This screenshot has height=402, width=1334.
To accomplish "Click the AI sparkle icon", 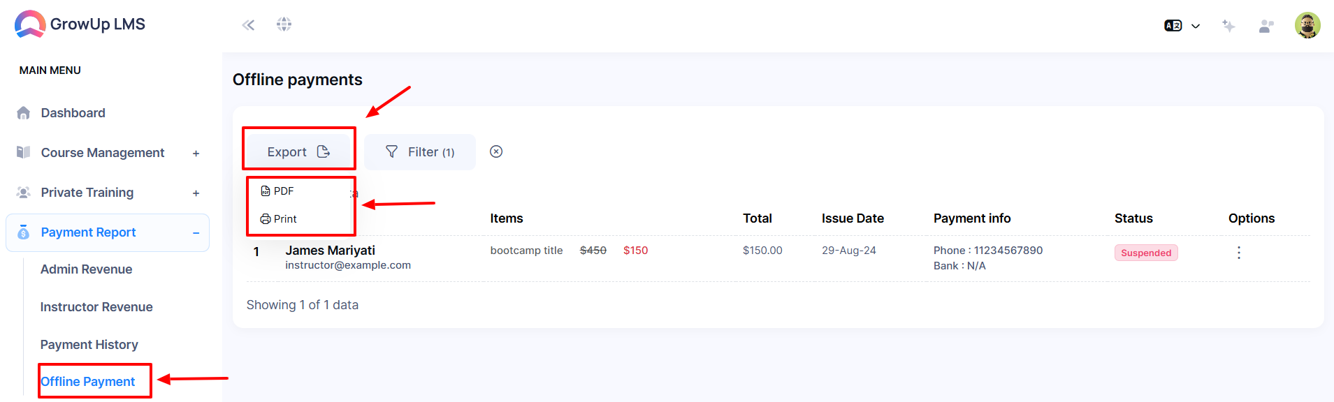I will point(1228,26).
